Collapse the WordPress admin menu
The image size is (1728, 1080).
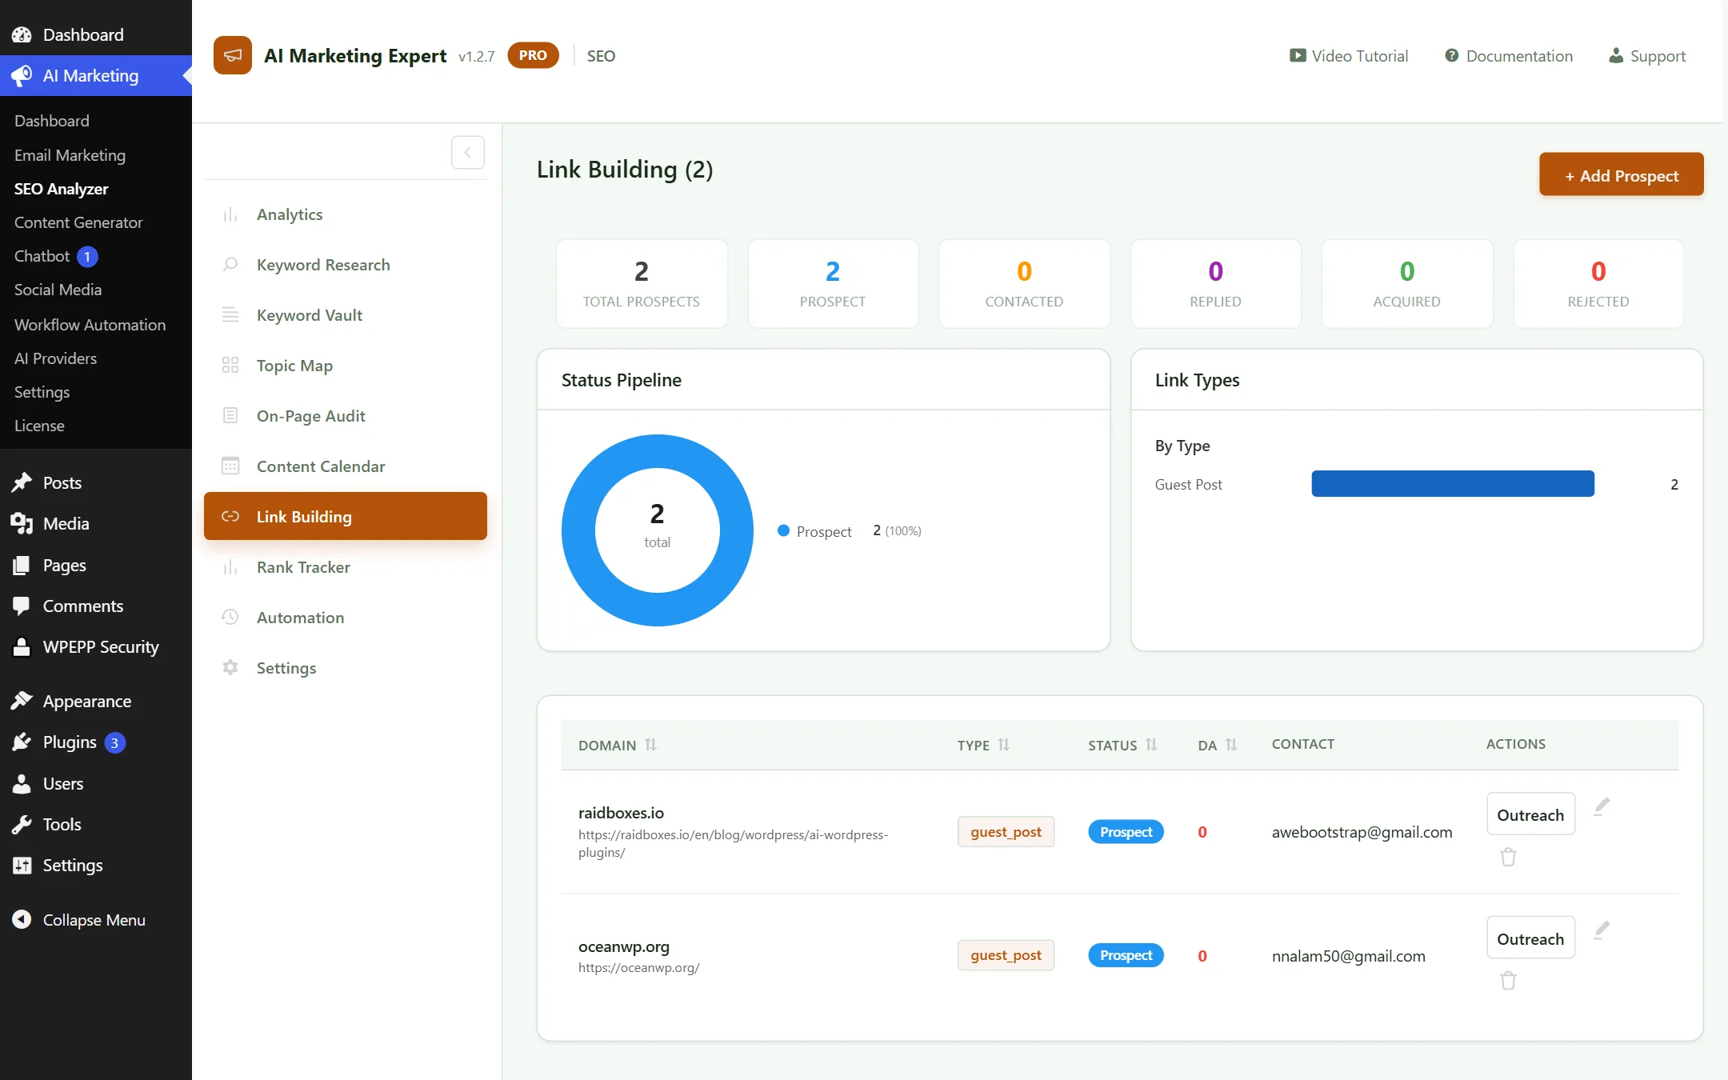(x=79, y=920)
